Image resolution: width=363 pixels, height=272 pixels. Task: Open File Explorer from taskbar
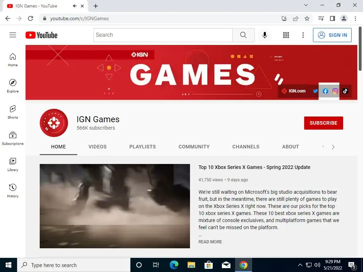[191, 265]
